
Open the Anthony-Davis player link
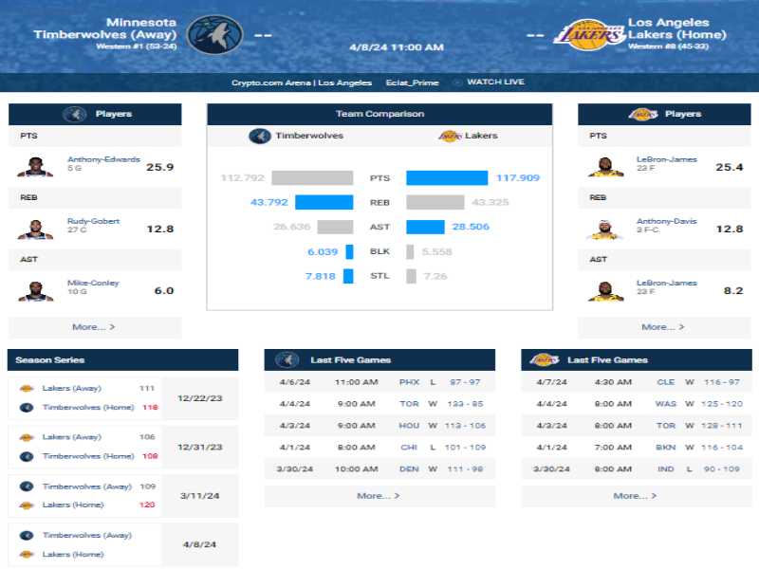[x=667, y=221]
